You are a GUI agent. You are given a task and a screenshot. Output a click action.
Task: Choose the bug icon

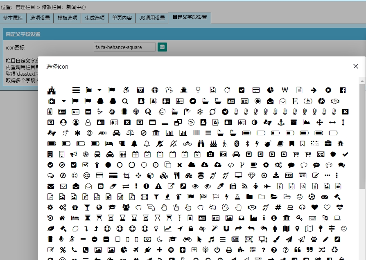pyautogui.click(x=341, y=143)
